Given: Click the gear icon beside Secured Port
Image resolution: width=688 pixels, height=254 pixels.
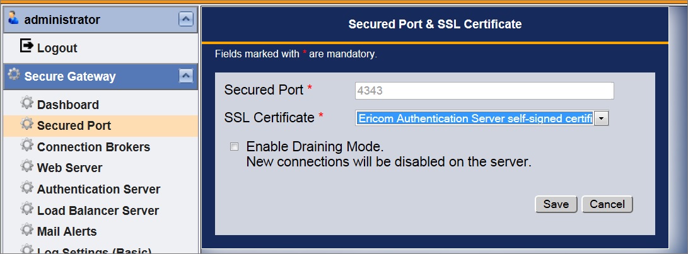Looking at the screenshot, I should (x=26, y=124).
